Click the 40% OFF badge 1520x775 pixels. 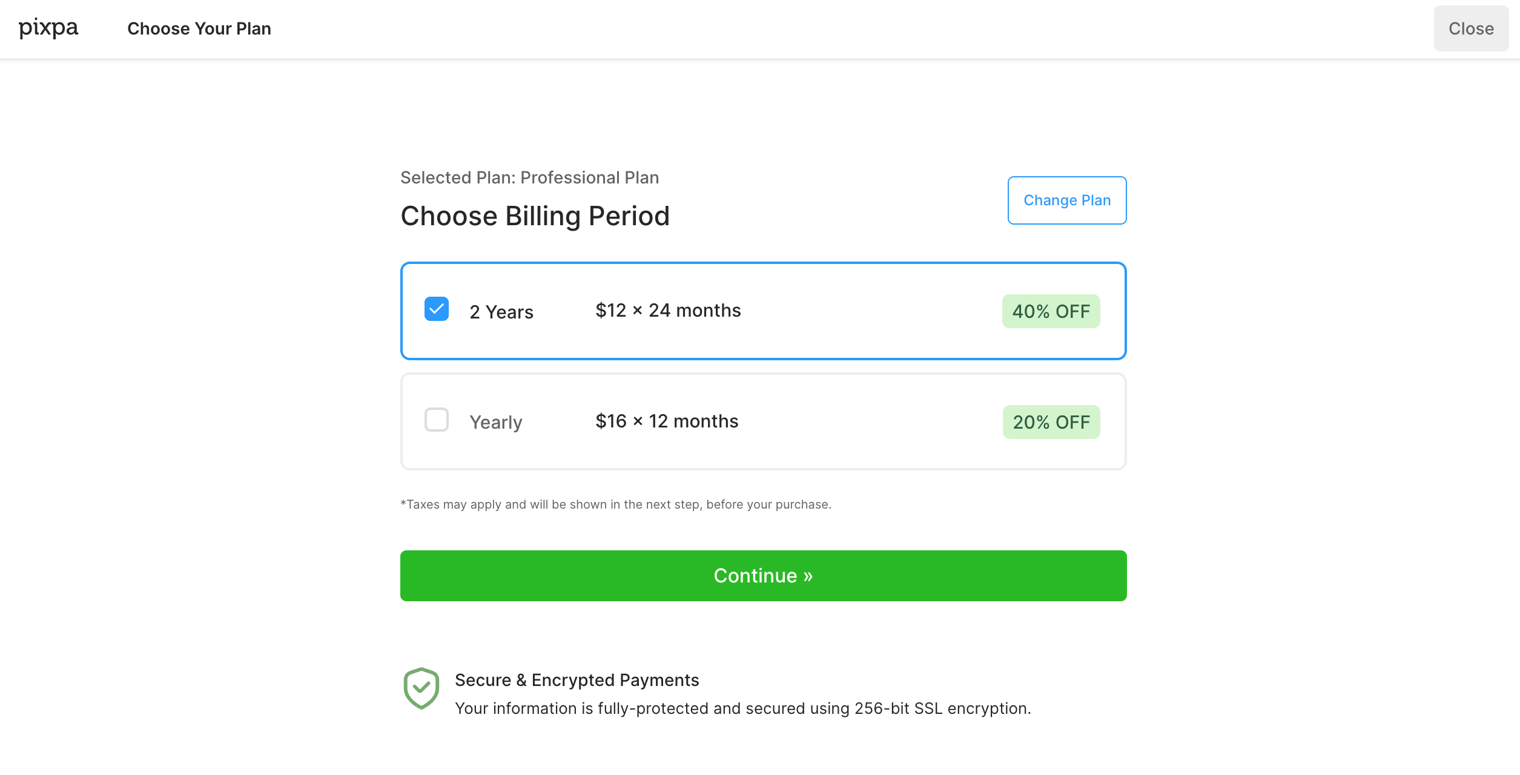pyautogui.click(x=1051, y=311)
